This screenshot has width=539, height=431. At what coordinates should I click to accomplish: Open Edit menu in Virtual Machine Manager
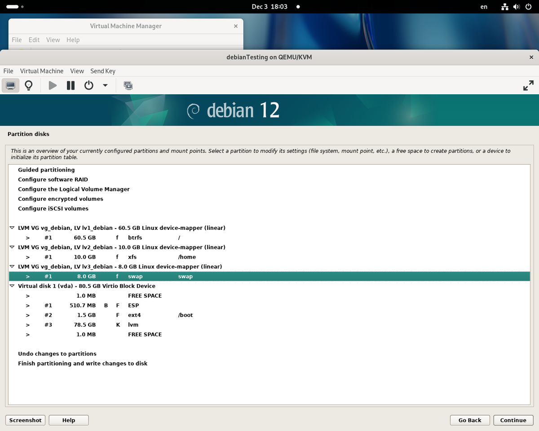34,40
